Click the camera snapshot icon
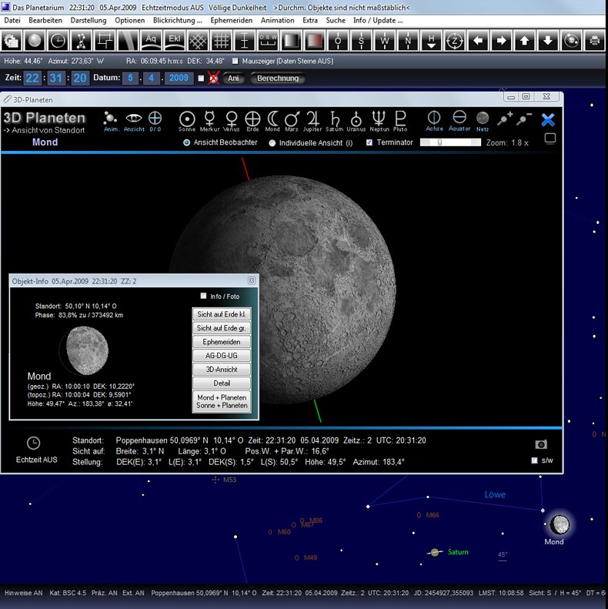Viewport: 608px width, 609px height. point(541,444)
